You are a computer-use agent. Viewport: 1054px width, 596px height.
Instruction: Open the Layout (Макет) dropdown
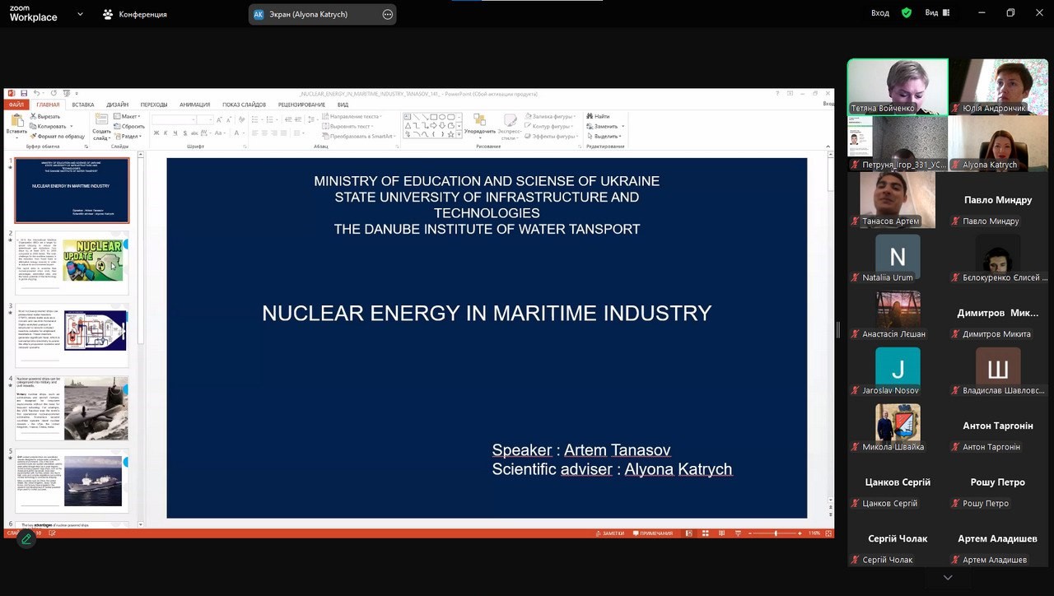click(x=127, y=116)
